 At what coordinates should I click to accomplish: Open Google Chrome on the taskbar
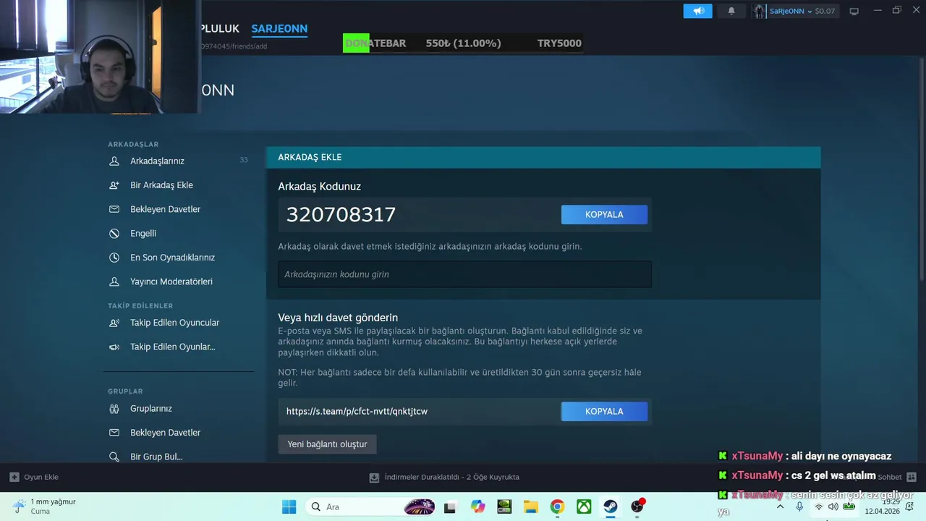[557, 507]
